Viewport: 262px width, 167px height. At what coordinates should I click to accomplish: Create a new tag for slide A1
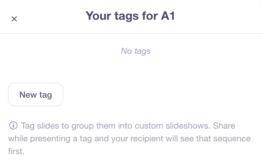pyautogui.click(x=36, y=95)
